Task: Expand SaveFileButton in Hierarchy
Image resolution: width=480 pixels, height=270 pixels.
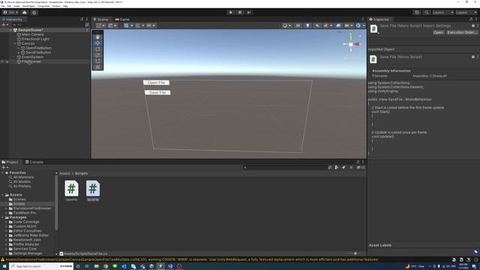Action: click(x=18, y=52)
